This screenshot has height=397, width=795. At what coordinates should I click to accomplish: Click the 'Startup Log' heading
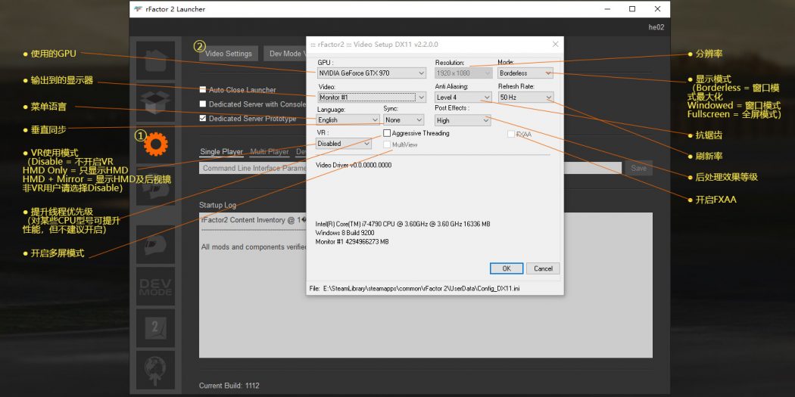pyautogui.click(x=217, y=205)
